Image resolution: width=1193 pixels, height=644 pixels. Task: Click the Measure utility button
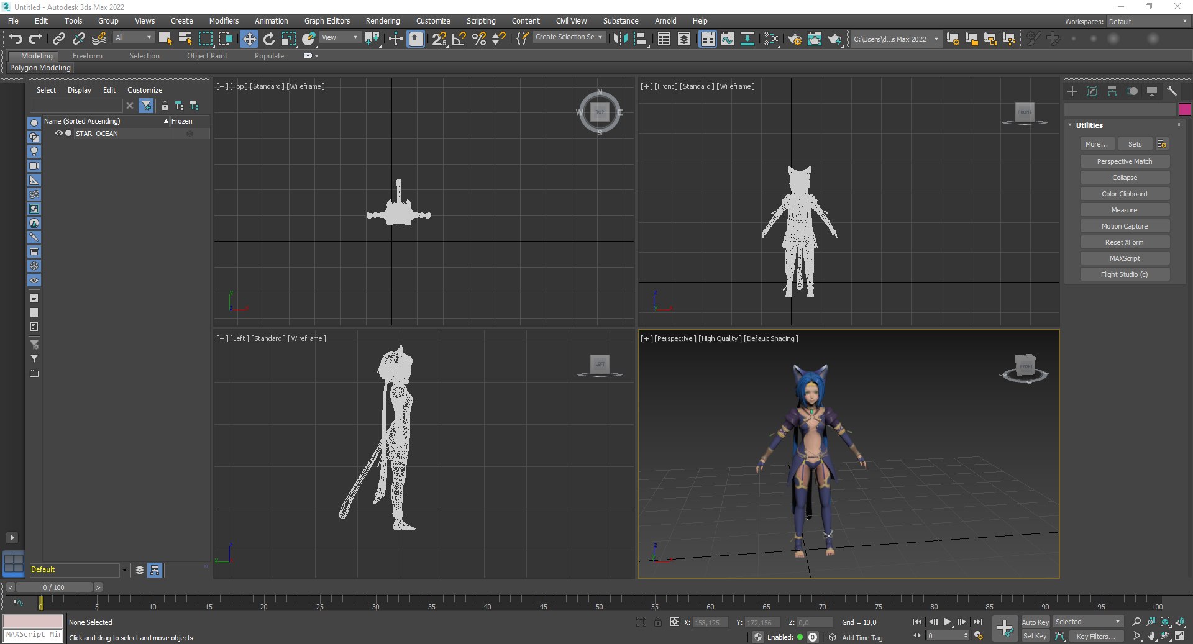tap(1125, 210)
